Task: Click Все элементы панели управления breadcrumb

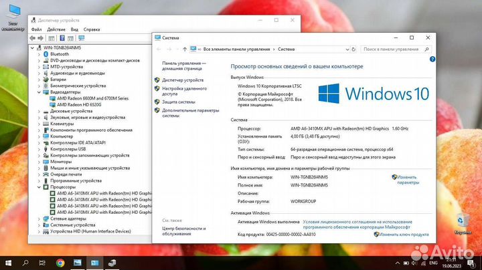Action: [236, 49]
